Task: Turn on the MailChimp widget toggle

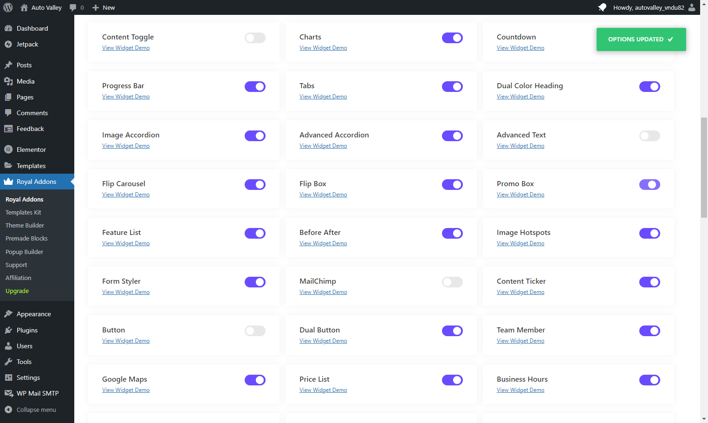Action: click(x=452, y=282)
